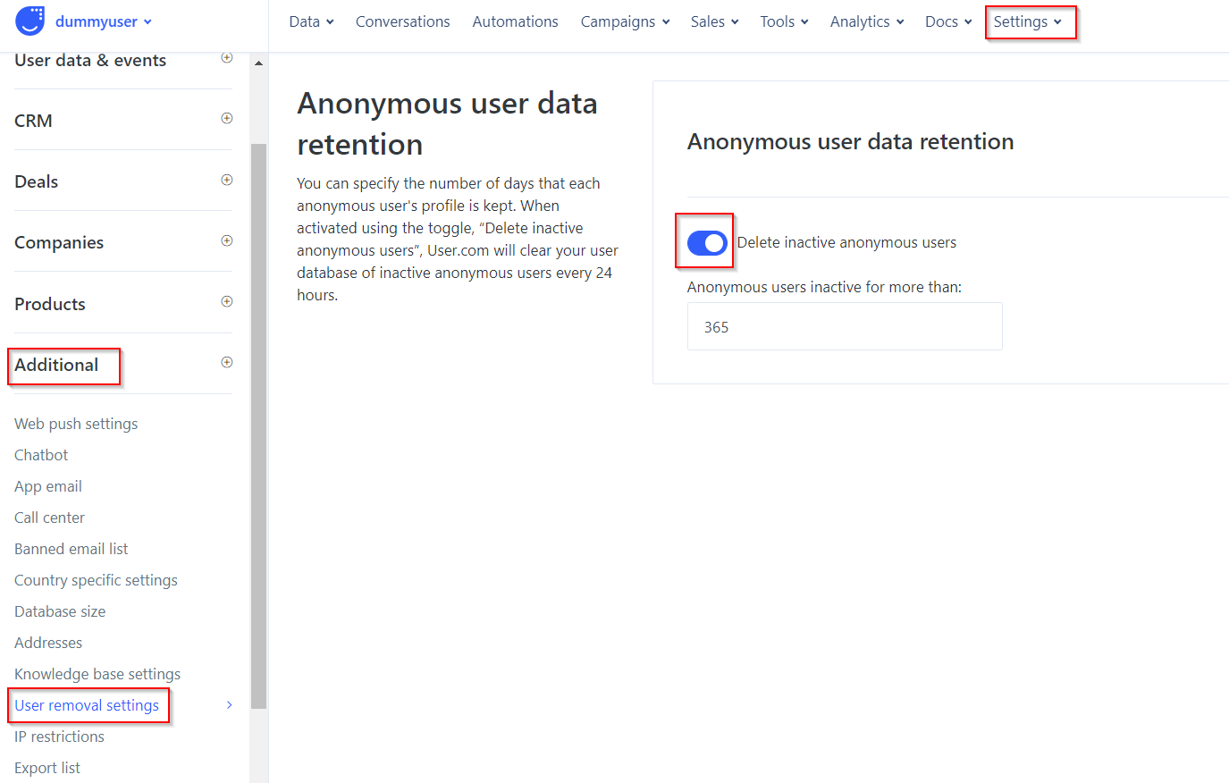Switch to the Conversations section
This screenshot has width=1229, height=783.
coord(402,21)
